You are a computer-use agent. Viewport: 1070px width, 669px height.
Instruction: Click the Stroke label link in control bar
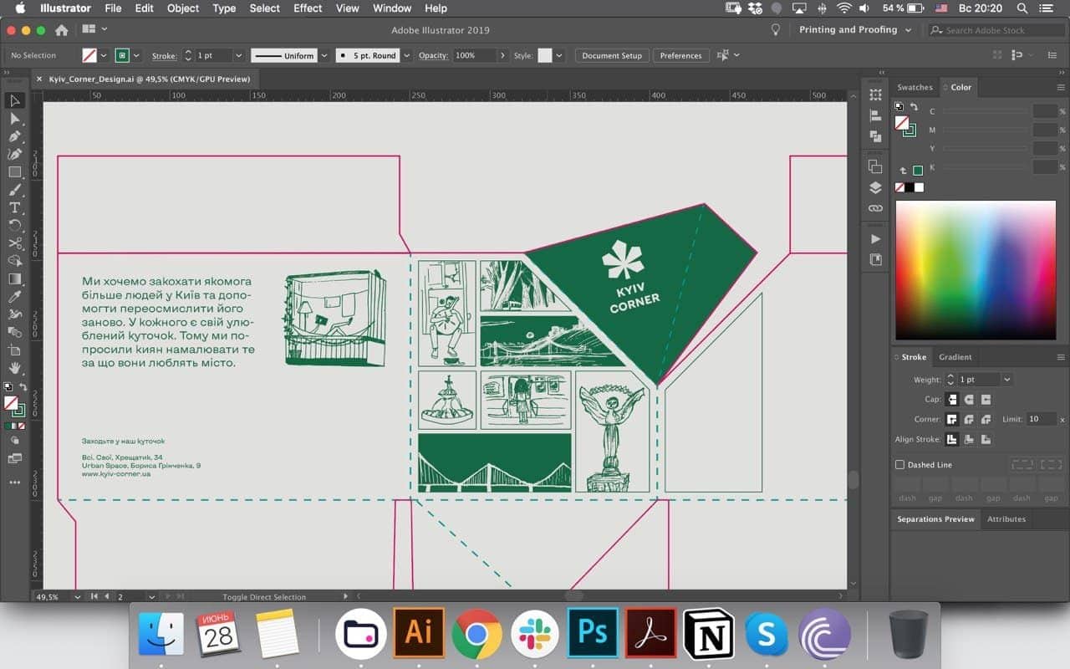click(x=164, y=55)
